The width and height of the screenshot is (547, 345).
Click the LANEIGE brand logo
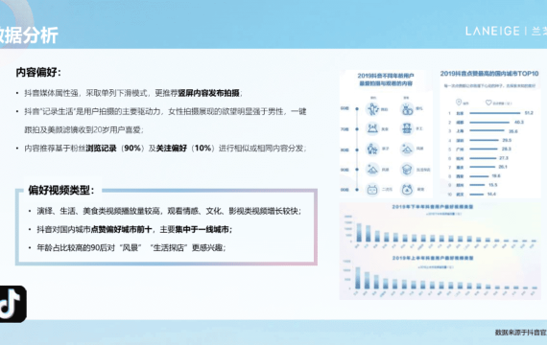point(492,31)
